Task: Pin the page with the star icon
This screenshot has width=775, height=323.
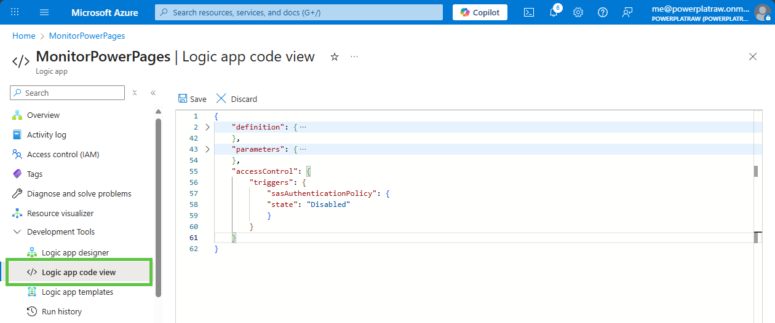Action: 335,56
